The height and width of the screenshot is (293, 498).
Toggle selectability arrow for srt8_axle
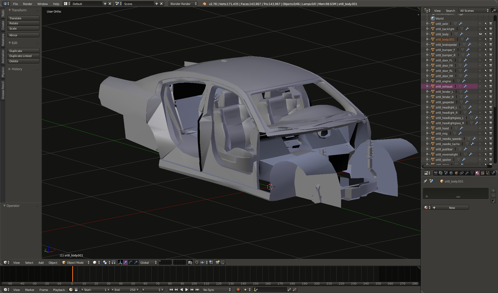click(486, 24)
